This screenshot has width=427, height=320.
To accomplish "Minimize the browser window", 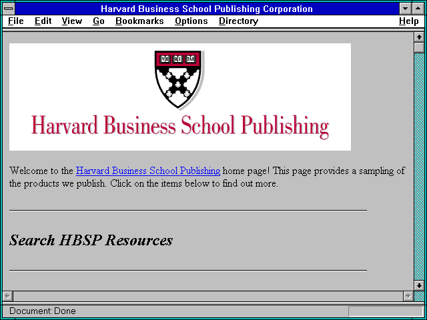I will point(405,9).
